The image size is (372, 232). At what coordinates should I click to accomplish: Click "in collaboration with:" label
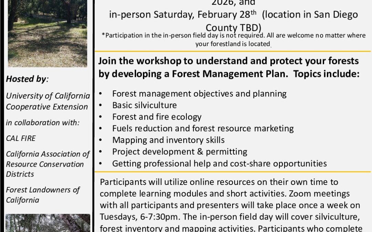click(43, 122)
